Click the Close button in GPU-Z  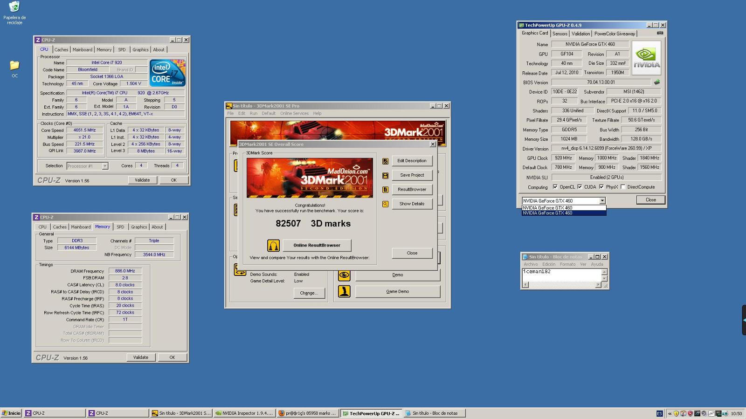[651, 199]
